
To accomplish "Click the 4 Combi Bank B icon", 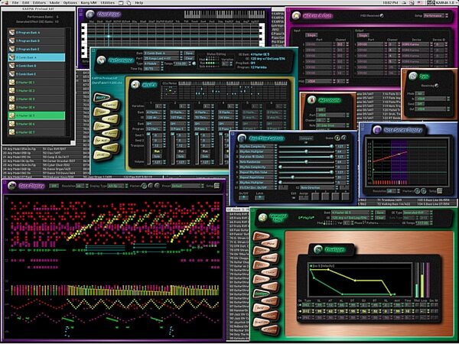I will [x=11, y=66].
